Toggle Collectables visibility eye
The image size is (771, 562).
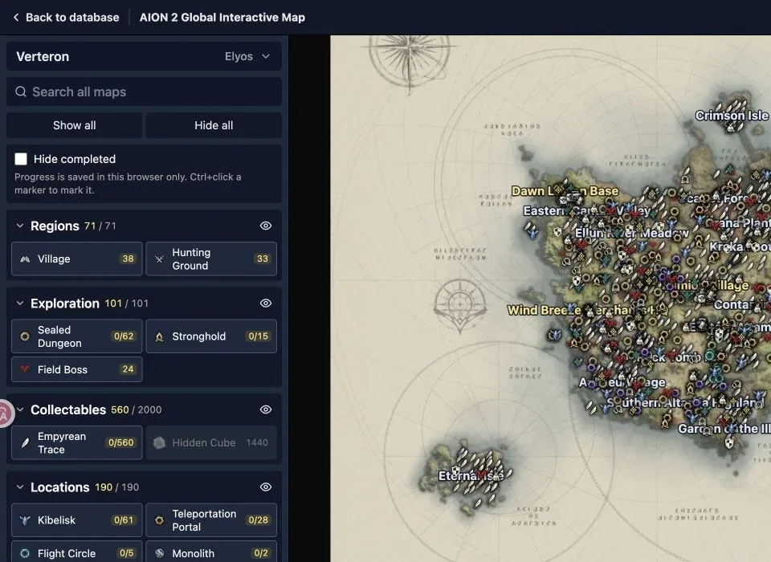pyautogui.click(x=266, y=409)
